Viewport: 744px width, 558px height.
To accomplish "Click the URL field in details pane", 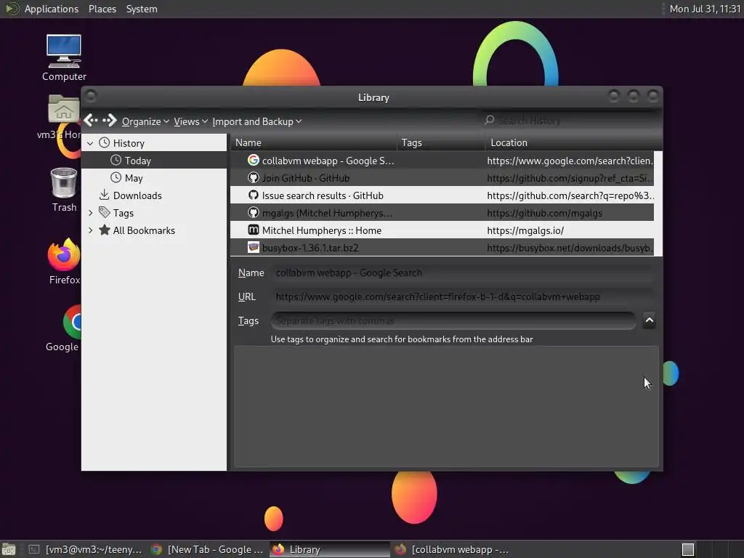I will pos(463,296).
